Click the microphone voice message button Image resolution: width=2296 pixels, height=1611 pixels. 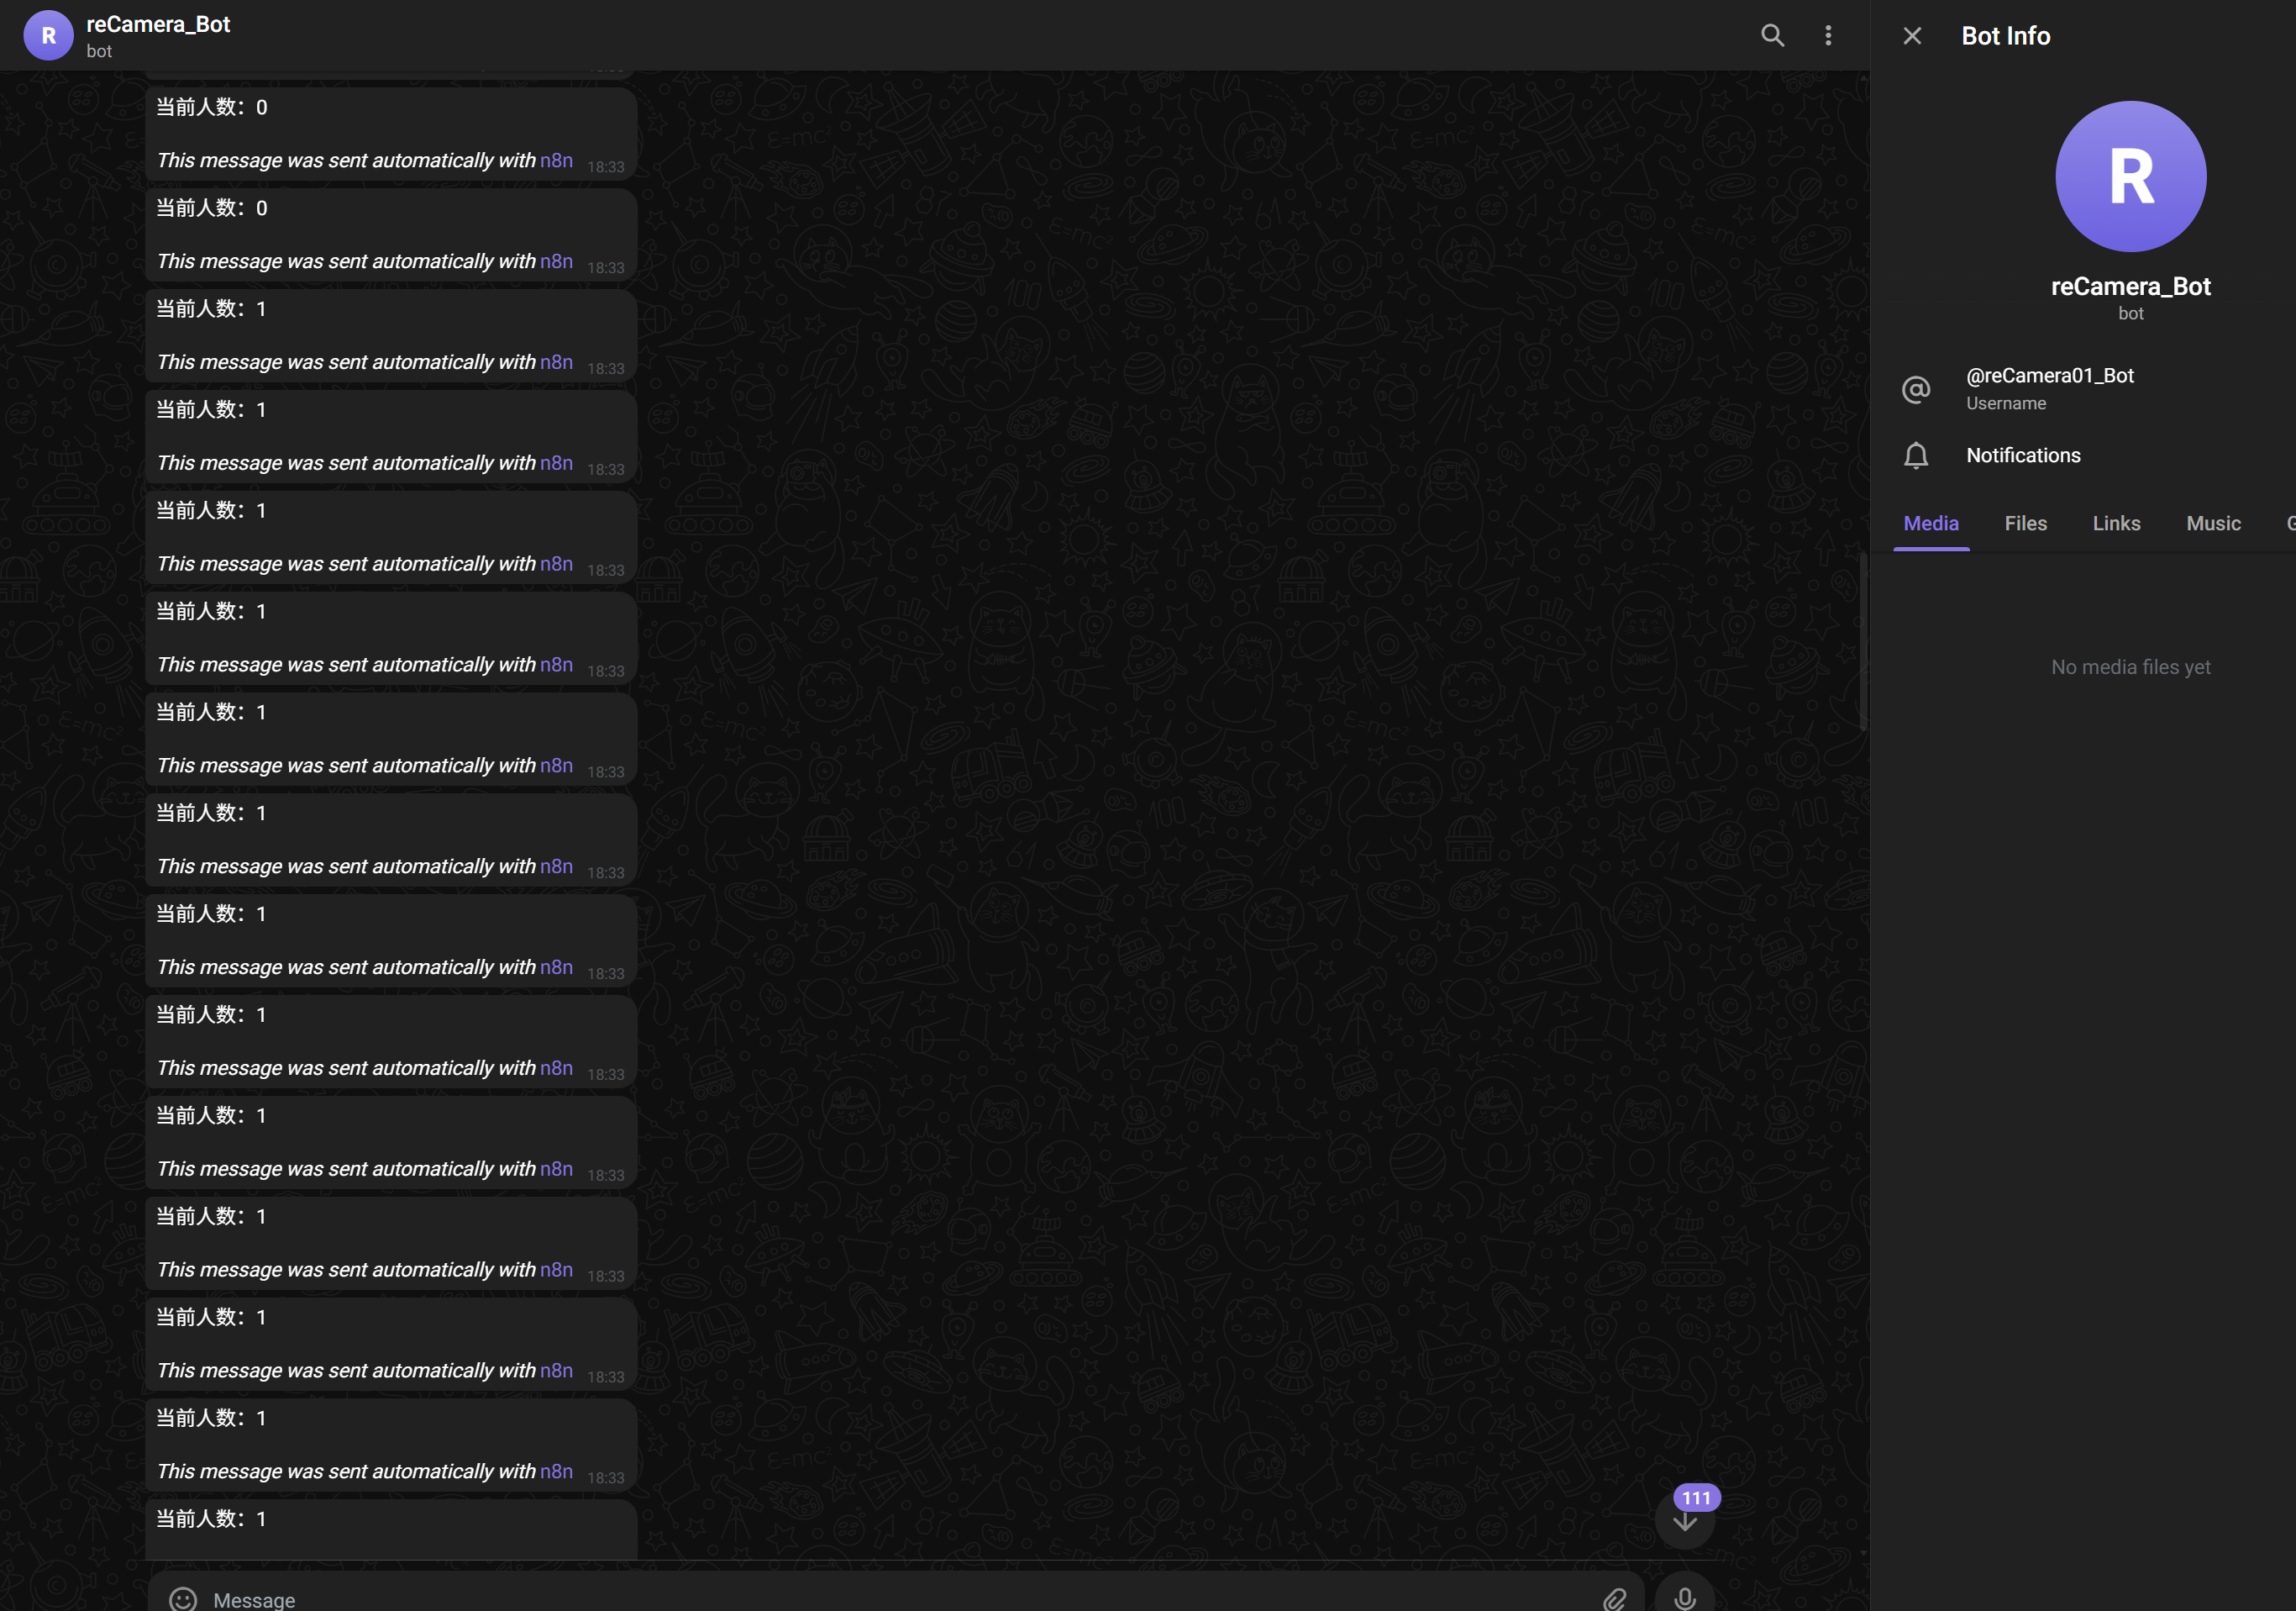click(x=1685, y=1597)
